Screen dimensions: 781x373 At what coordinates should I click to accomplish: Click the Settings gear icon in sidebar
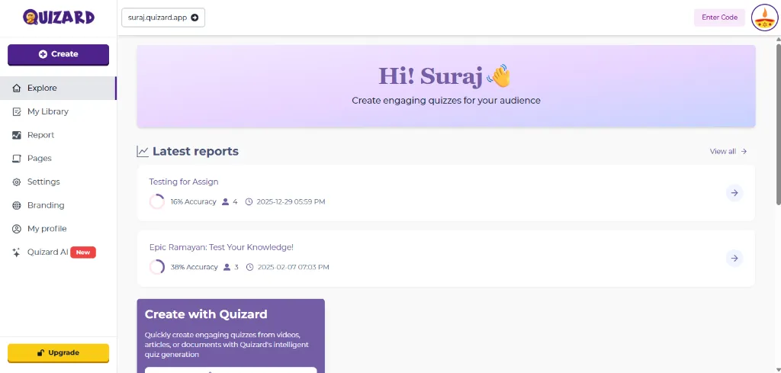click(x=17, y=182)
